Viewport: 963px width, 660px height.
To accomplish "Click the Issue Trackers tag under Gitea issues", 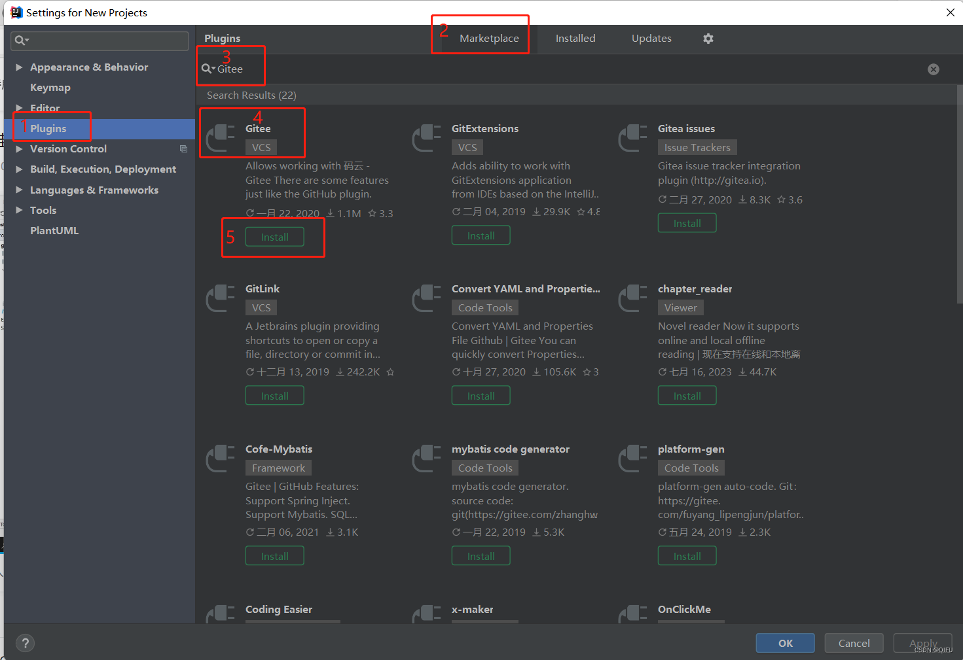I will coord(697,147).
